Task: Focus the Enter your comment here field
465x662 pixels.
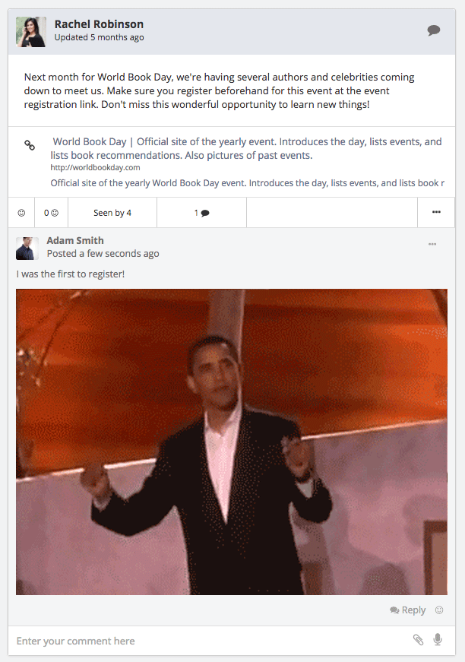Action: coord(211,641)
